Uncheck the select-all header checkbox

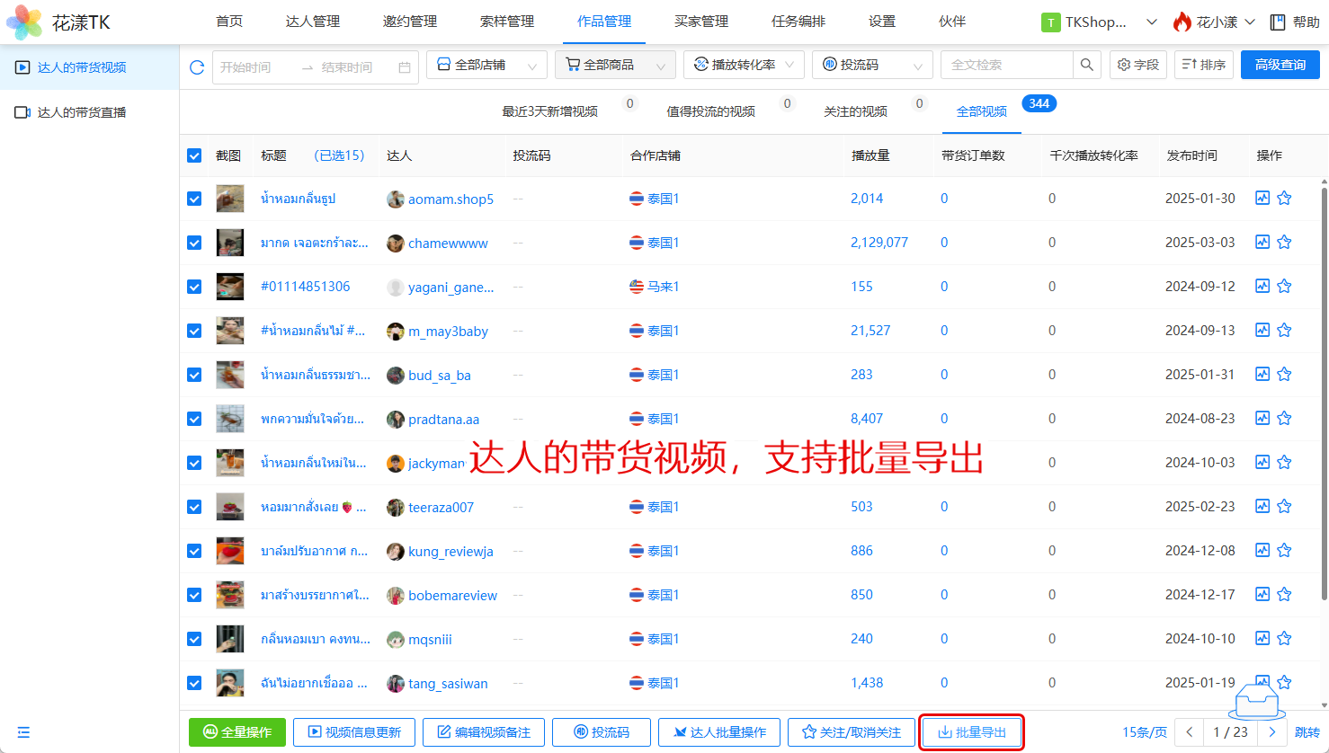click(x=194, y=155)
